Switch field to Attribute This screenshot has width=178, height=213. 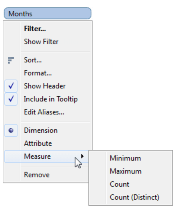(38, 143)
